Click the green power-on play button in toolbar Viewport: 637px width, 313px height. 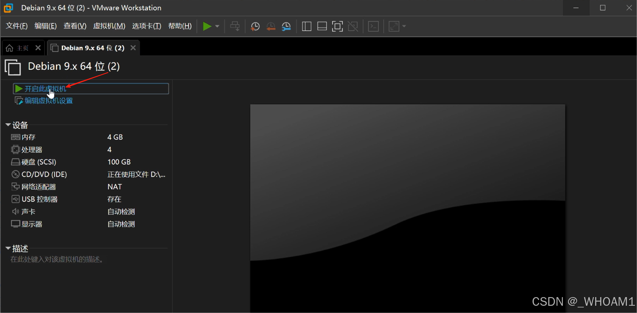207,26
